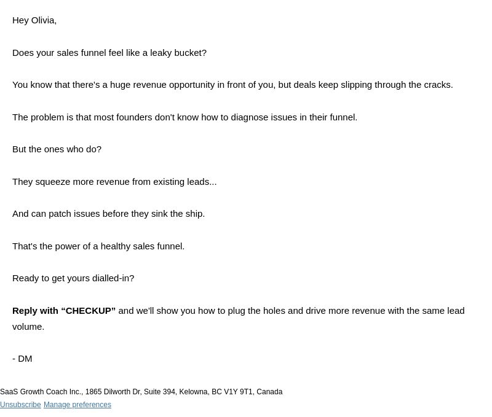This screenshot has width=492, height=417.
Task: Click "Ready to get yours dialled-in?" line
Action: point(73,278)
